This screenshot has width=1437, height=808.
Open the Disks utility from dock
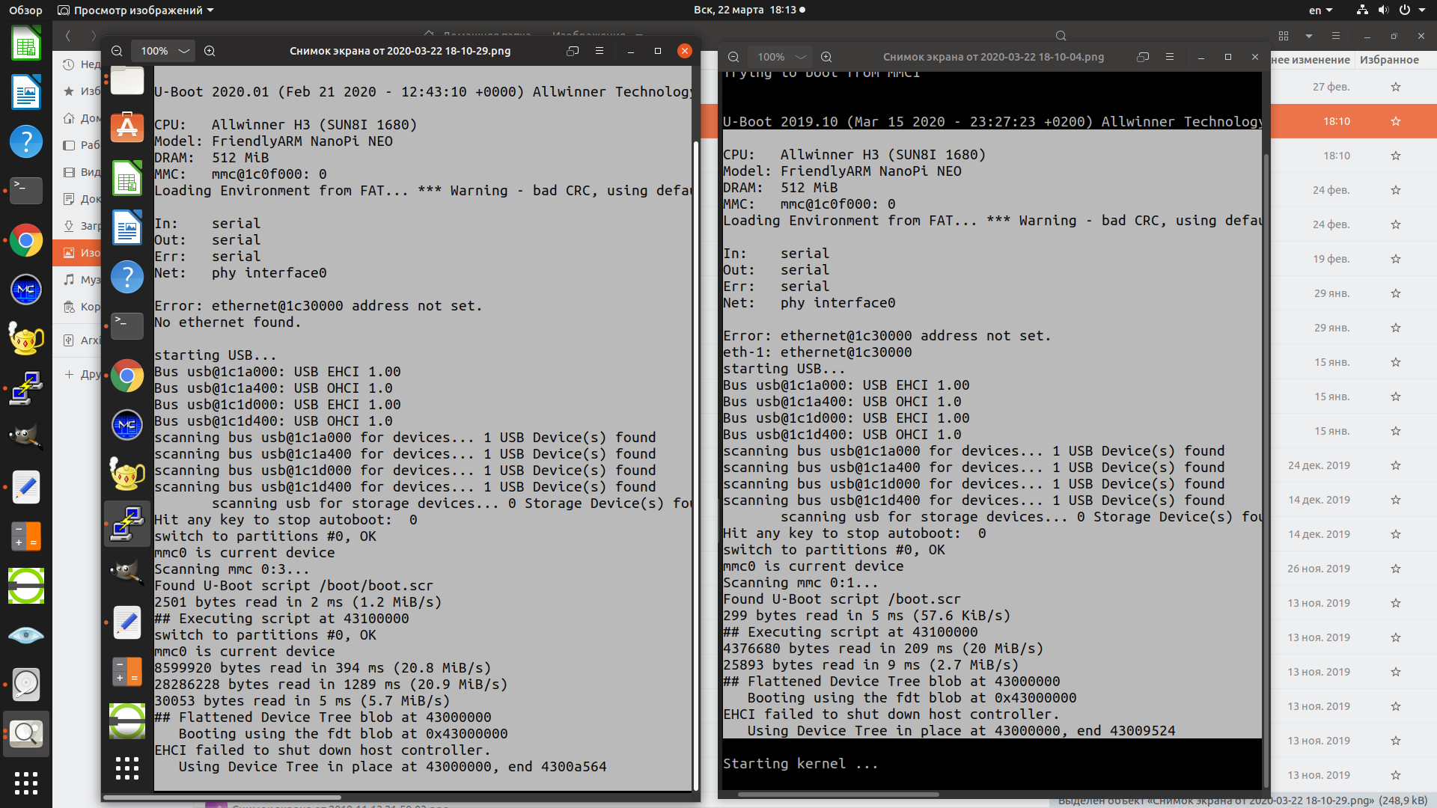[26, 685]
